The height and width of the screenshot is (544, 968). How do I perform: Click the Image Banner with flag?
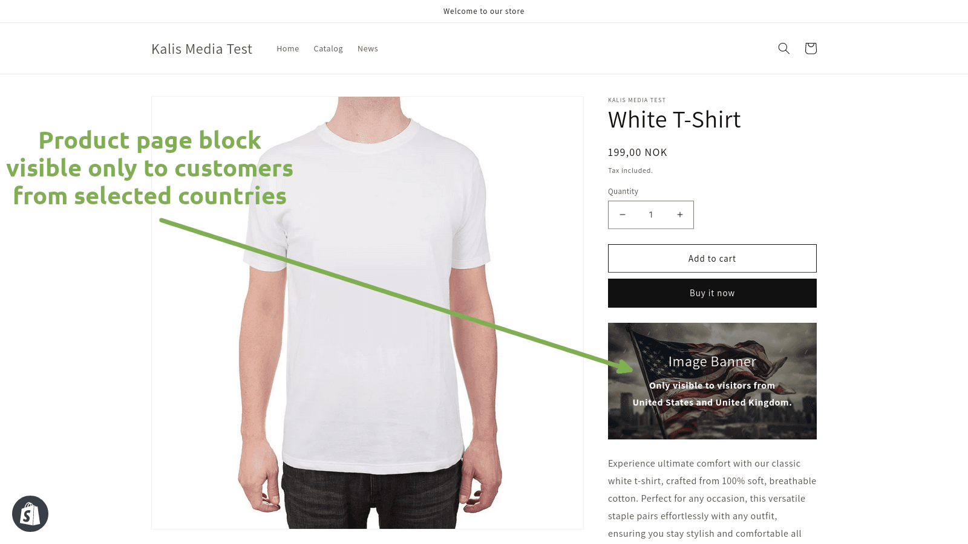point(712,381)
